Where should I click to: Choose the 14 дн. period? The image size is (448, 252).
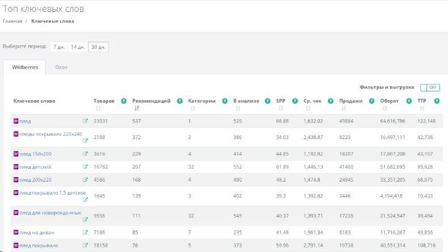tap(78, 47)
